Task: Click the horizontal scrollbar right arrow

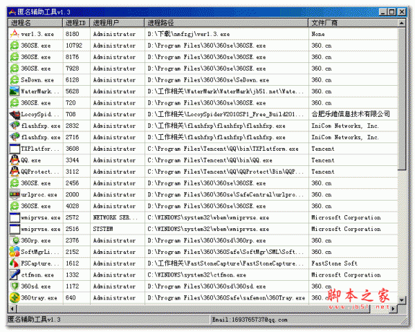Action: pyautogui.click(x=394, y=308)
